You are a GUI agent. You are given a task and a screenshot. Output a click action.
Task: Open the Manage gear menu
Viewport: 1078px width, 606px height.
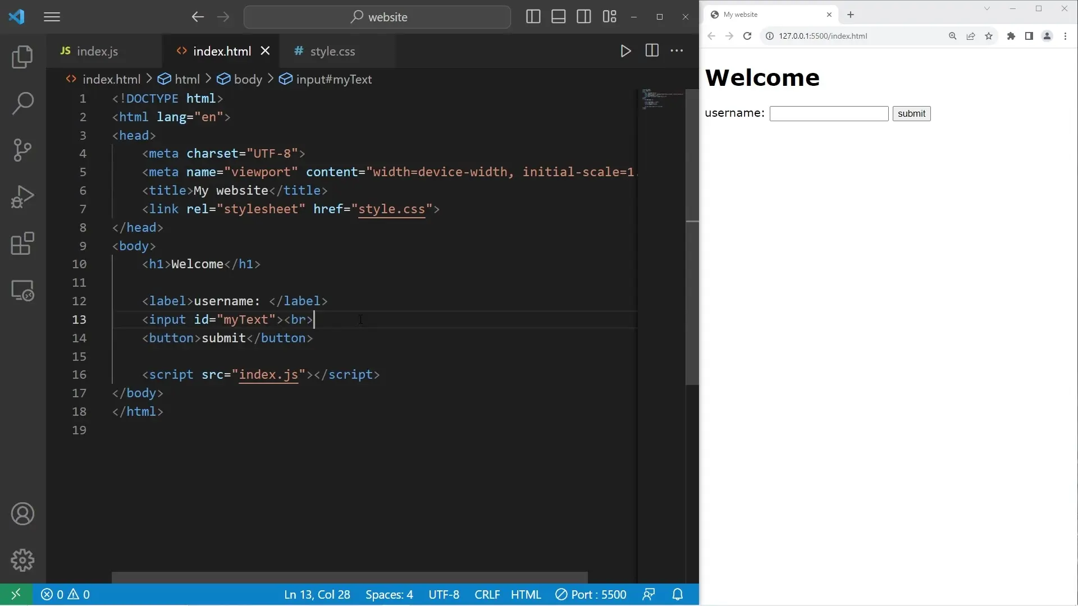point(22,560)
